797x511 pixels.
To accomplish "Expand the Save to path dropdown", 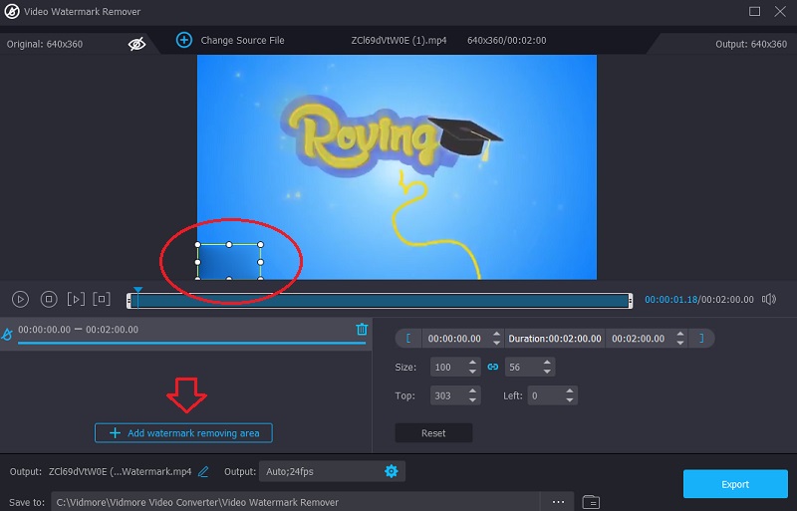I will coord(299,502).
